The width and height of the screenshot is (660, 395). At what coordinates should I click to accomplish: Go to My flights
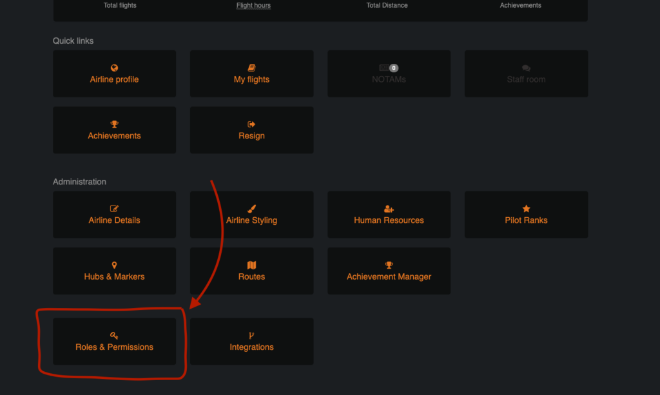(252, 73)
